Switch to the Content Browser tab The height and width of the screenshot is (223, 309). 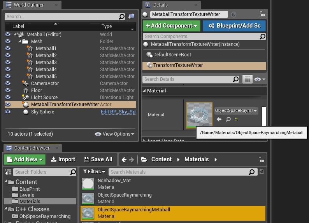click(x=32, y=148)
